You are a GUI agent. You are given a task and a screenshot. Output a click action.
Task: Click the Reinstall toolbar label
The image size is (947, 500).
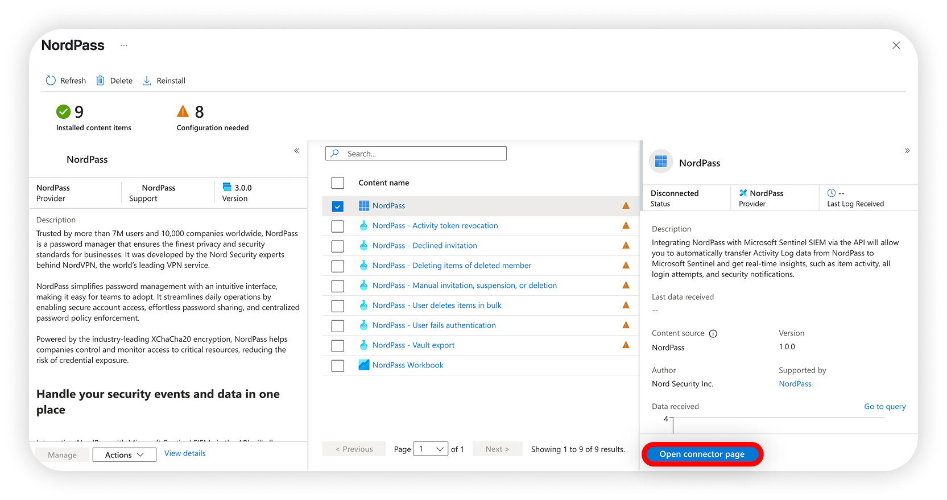171,81
